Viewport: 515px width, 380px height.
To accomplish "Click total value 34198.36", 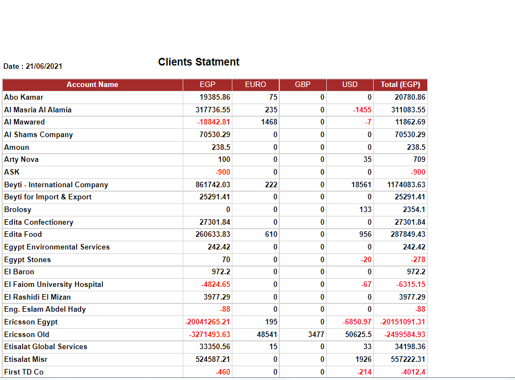I will (x=410, y=346).
